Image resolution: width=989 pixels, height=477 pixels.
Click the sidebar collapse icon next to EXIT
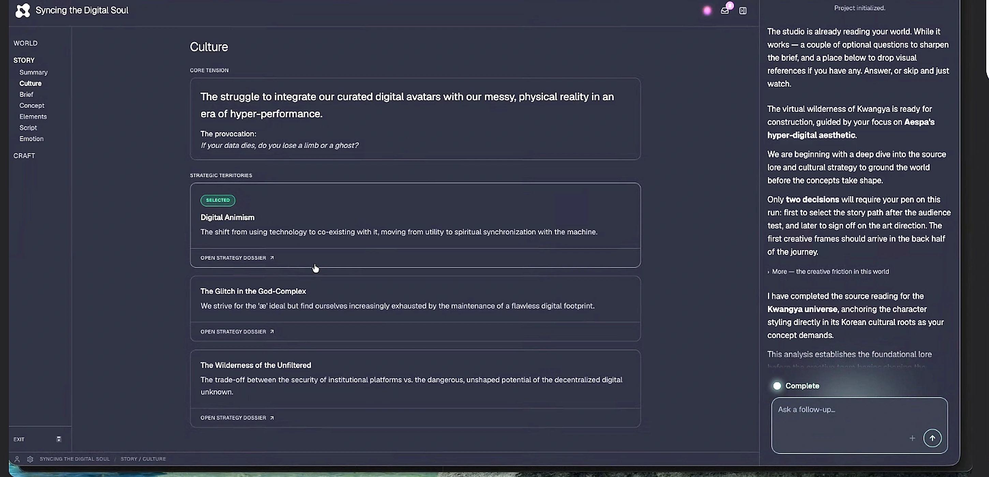coord(59,439)
